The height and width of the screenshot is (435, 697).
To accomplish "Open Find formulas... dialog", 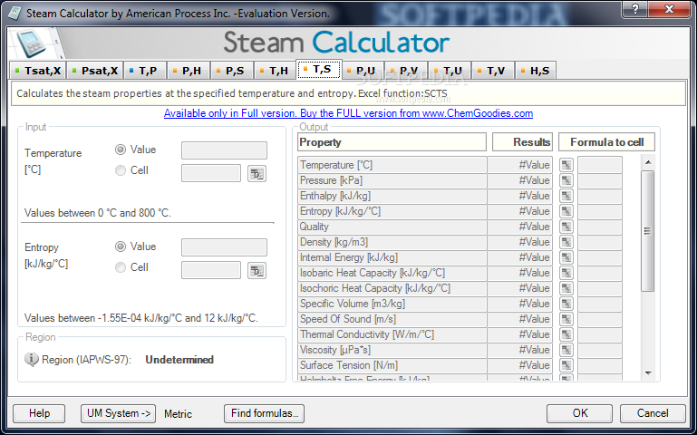I will click(x=264, y=413).
